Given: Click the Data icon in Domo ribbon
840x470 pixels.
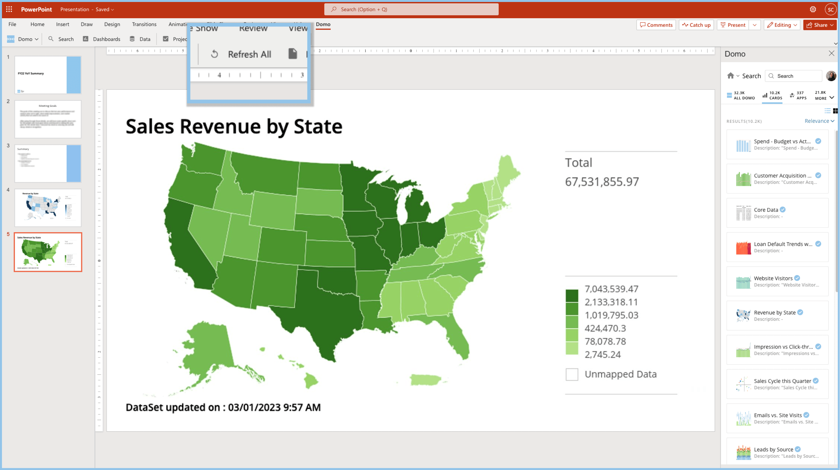Looking at the screenshot, I should tap(132, 39).
